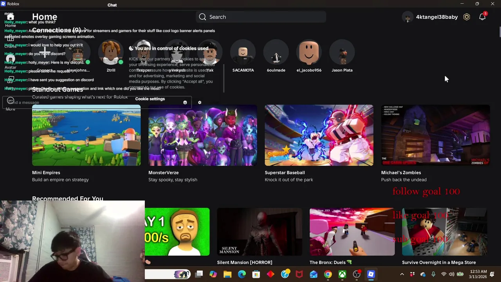501x282 pixels.
Task: Open Survive Overnight in a Mega Store thumbnail
Action: [445, 232]
